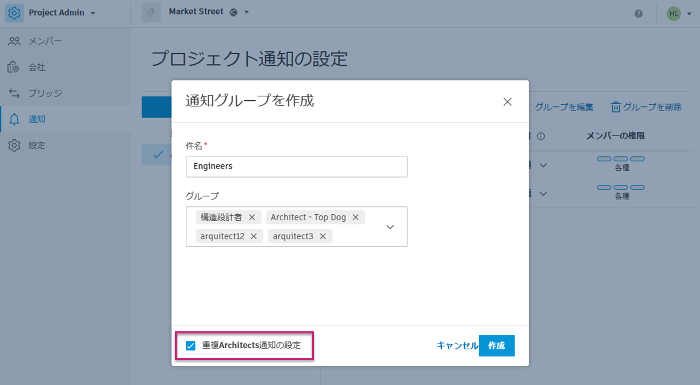Viewport: 700px width, 385px height.
Task: Click the 作成 create button
Action: pyautogui.click(x=496, y=345)
